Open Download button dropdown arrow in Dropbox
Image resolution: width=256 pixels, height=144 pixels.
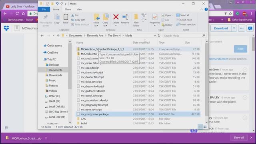[234, 28]
